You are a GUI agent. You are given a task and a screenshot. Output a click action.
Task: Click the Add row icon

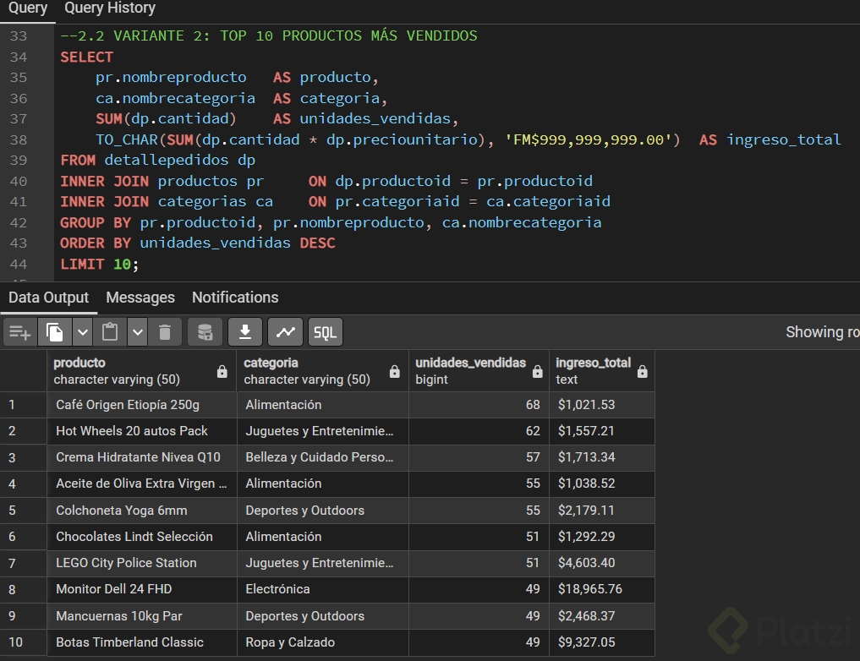[19, 332]
